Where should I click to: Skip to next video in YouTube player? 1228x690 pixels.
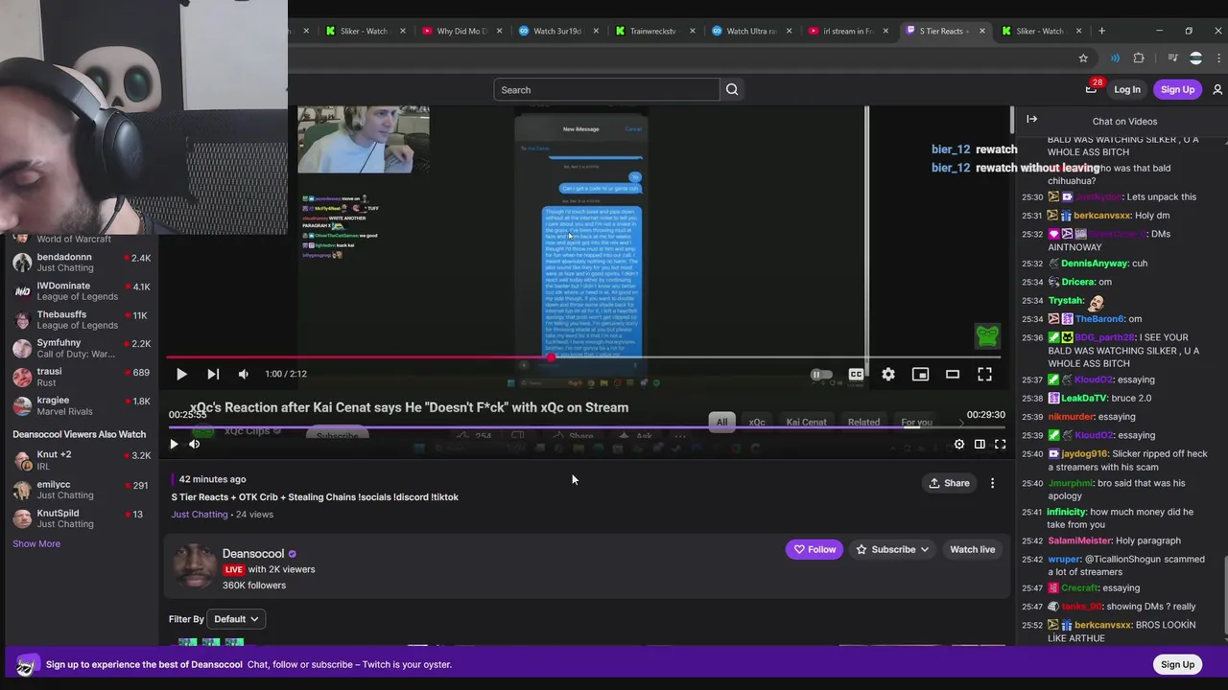tap(213, 374)
